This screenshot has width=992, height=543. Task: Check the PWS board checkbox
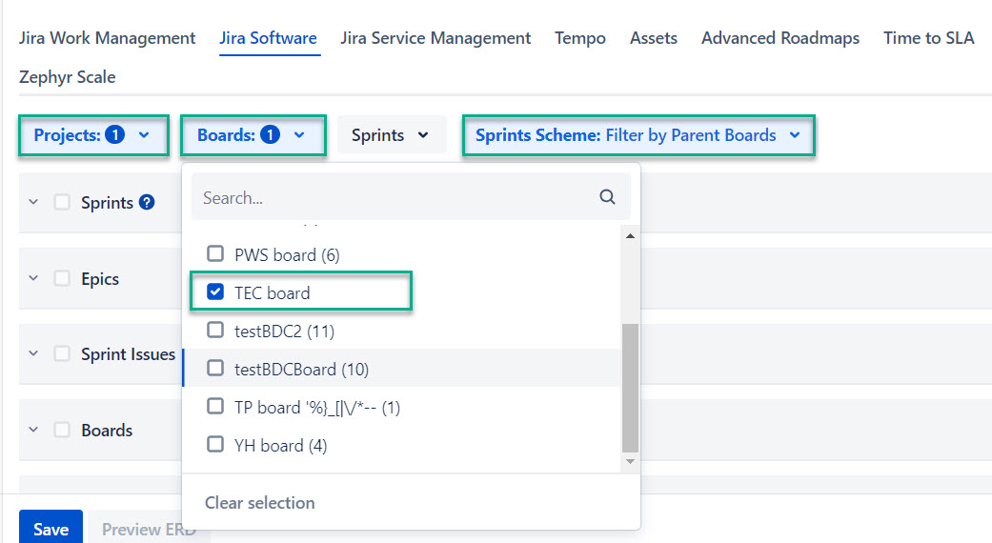coord(215,254)
